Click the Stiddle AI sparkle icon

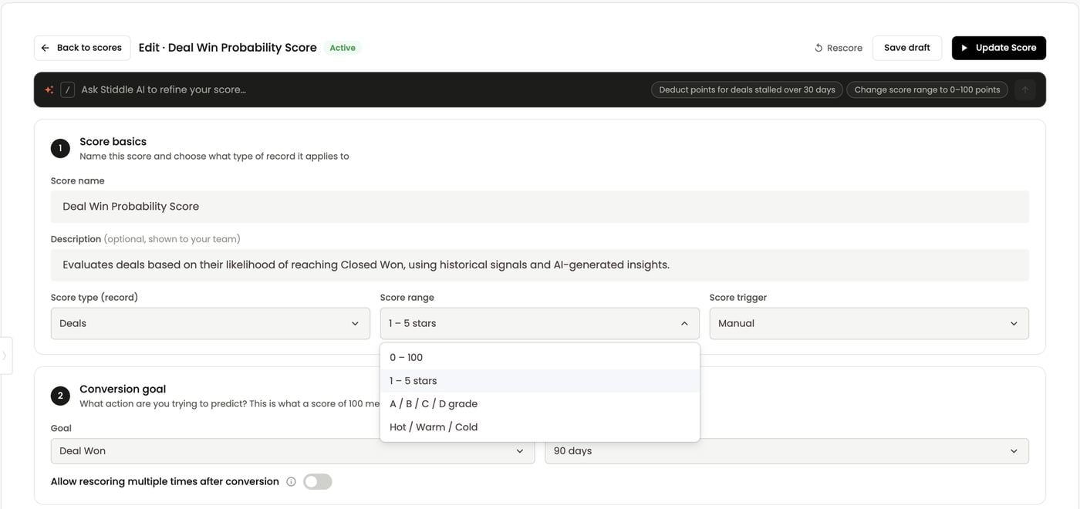[x=49, y=89]
